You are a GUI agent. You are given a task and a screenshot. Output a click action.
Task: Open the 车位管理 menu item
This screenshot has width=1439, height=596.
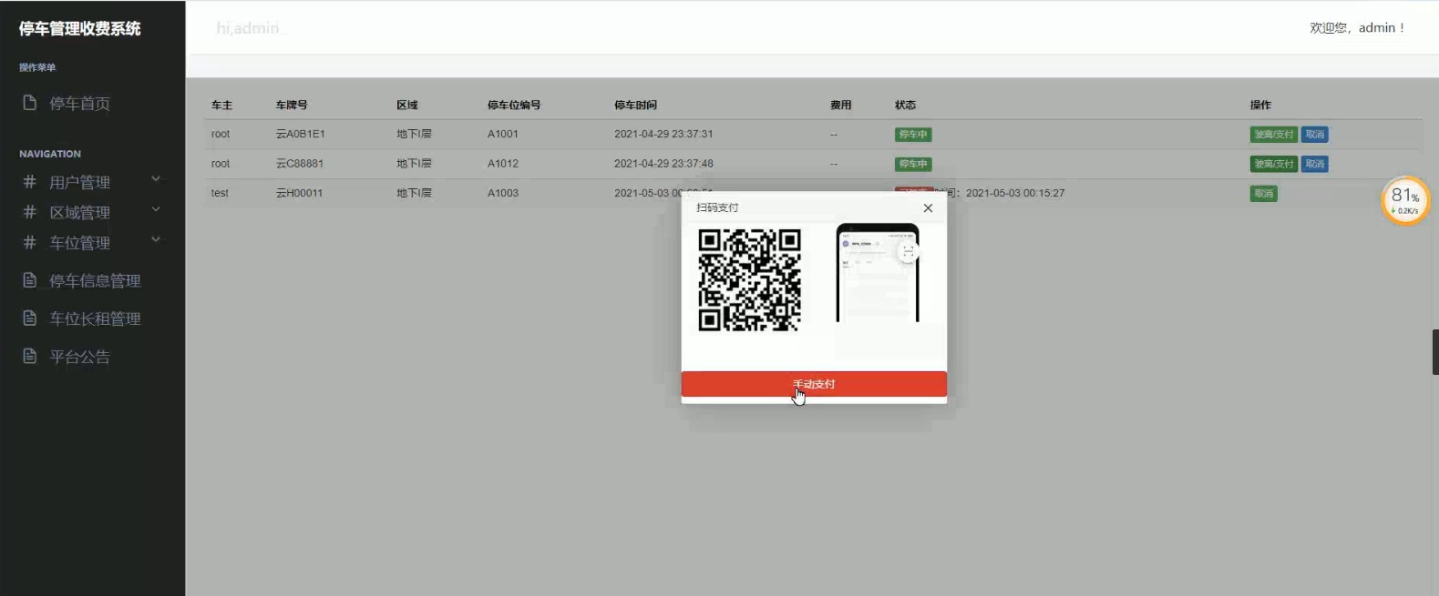click(x=79, y=243)
